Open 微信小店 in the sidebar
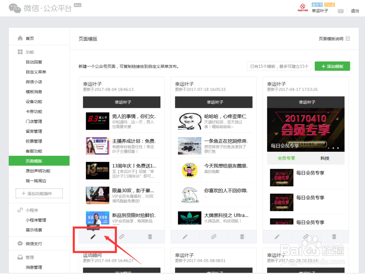The height and width of the screenshot is (274, 365). point(34,82)
